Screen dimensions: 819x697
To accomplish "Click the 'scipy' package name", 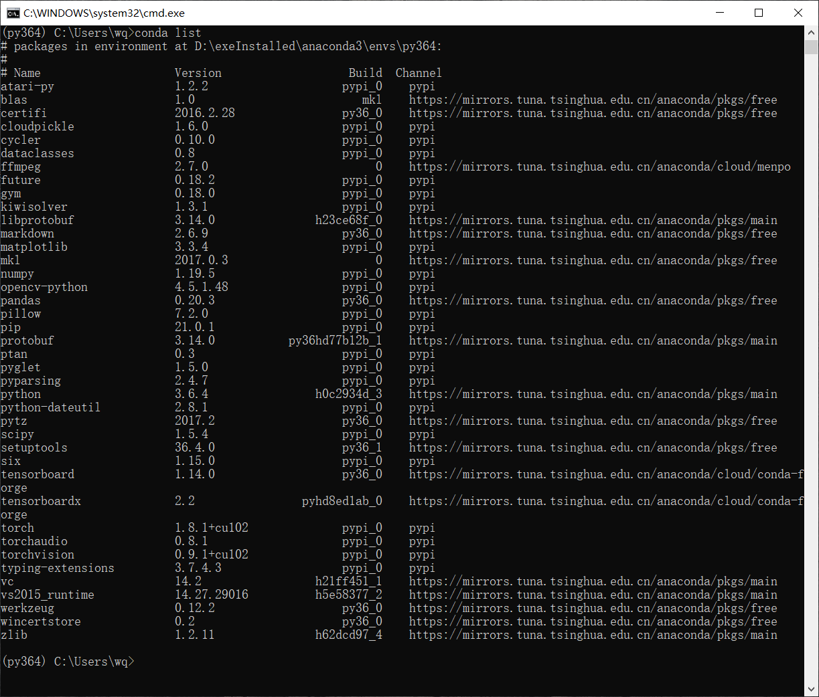I will pos(17,434).
